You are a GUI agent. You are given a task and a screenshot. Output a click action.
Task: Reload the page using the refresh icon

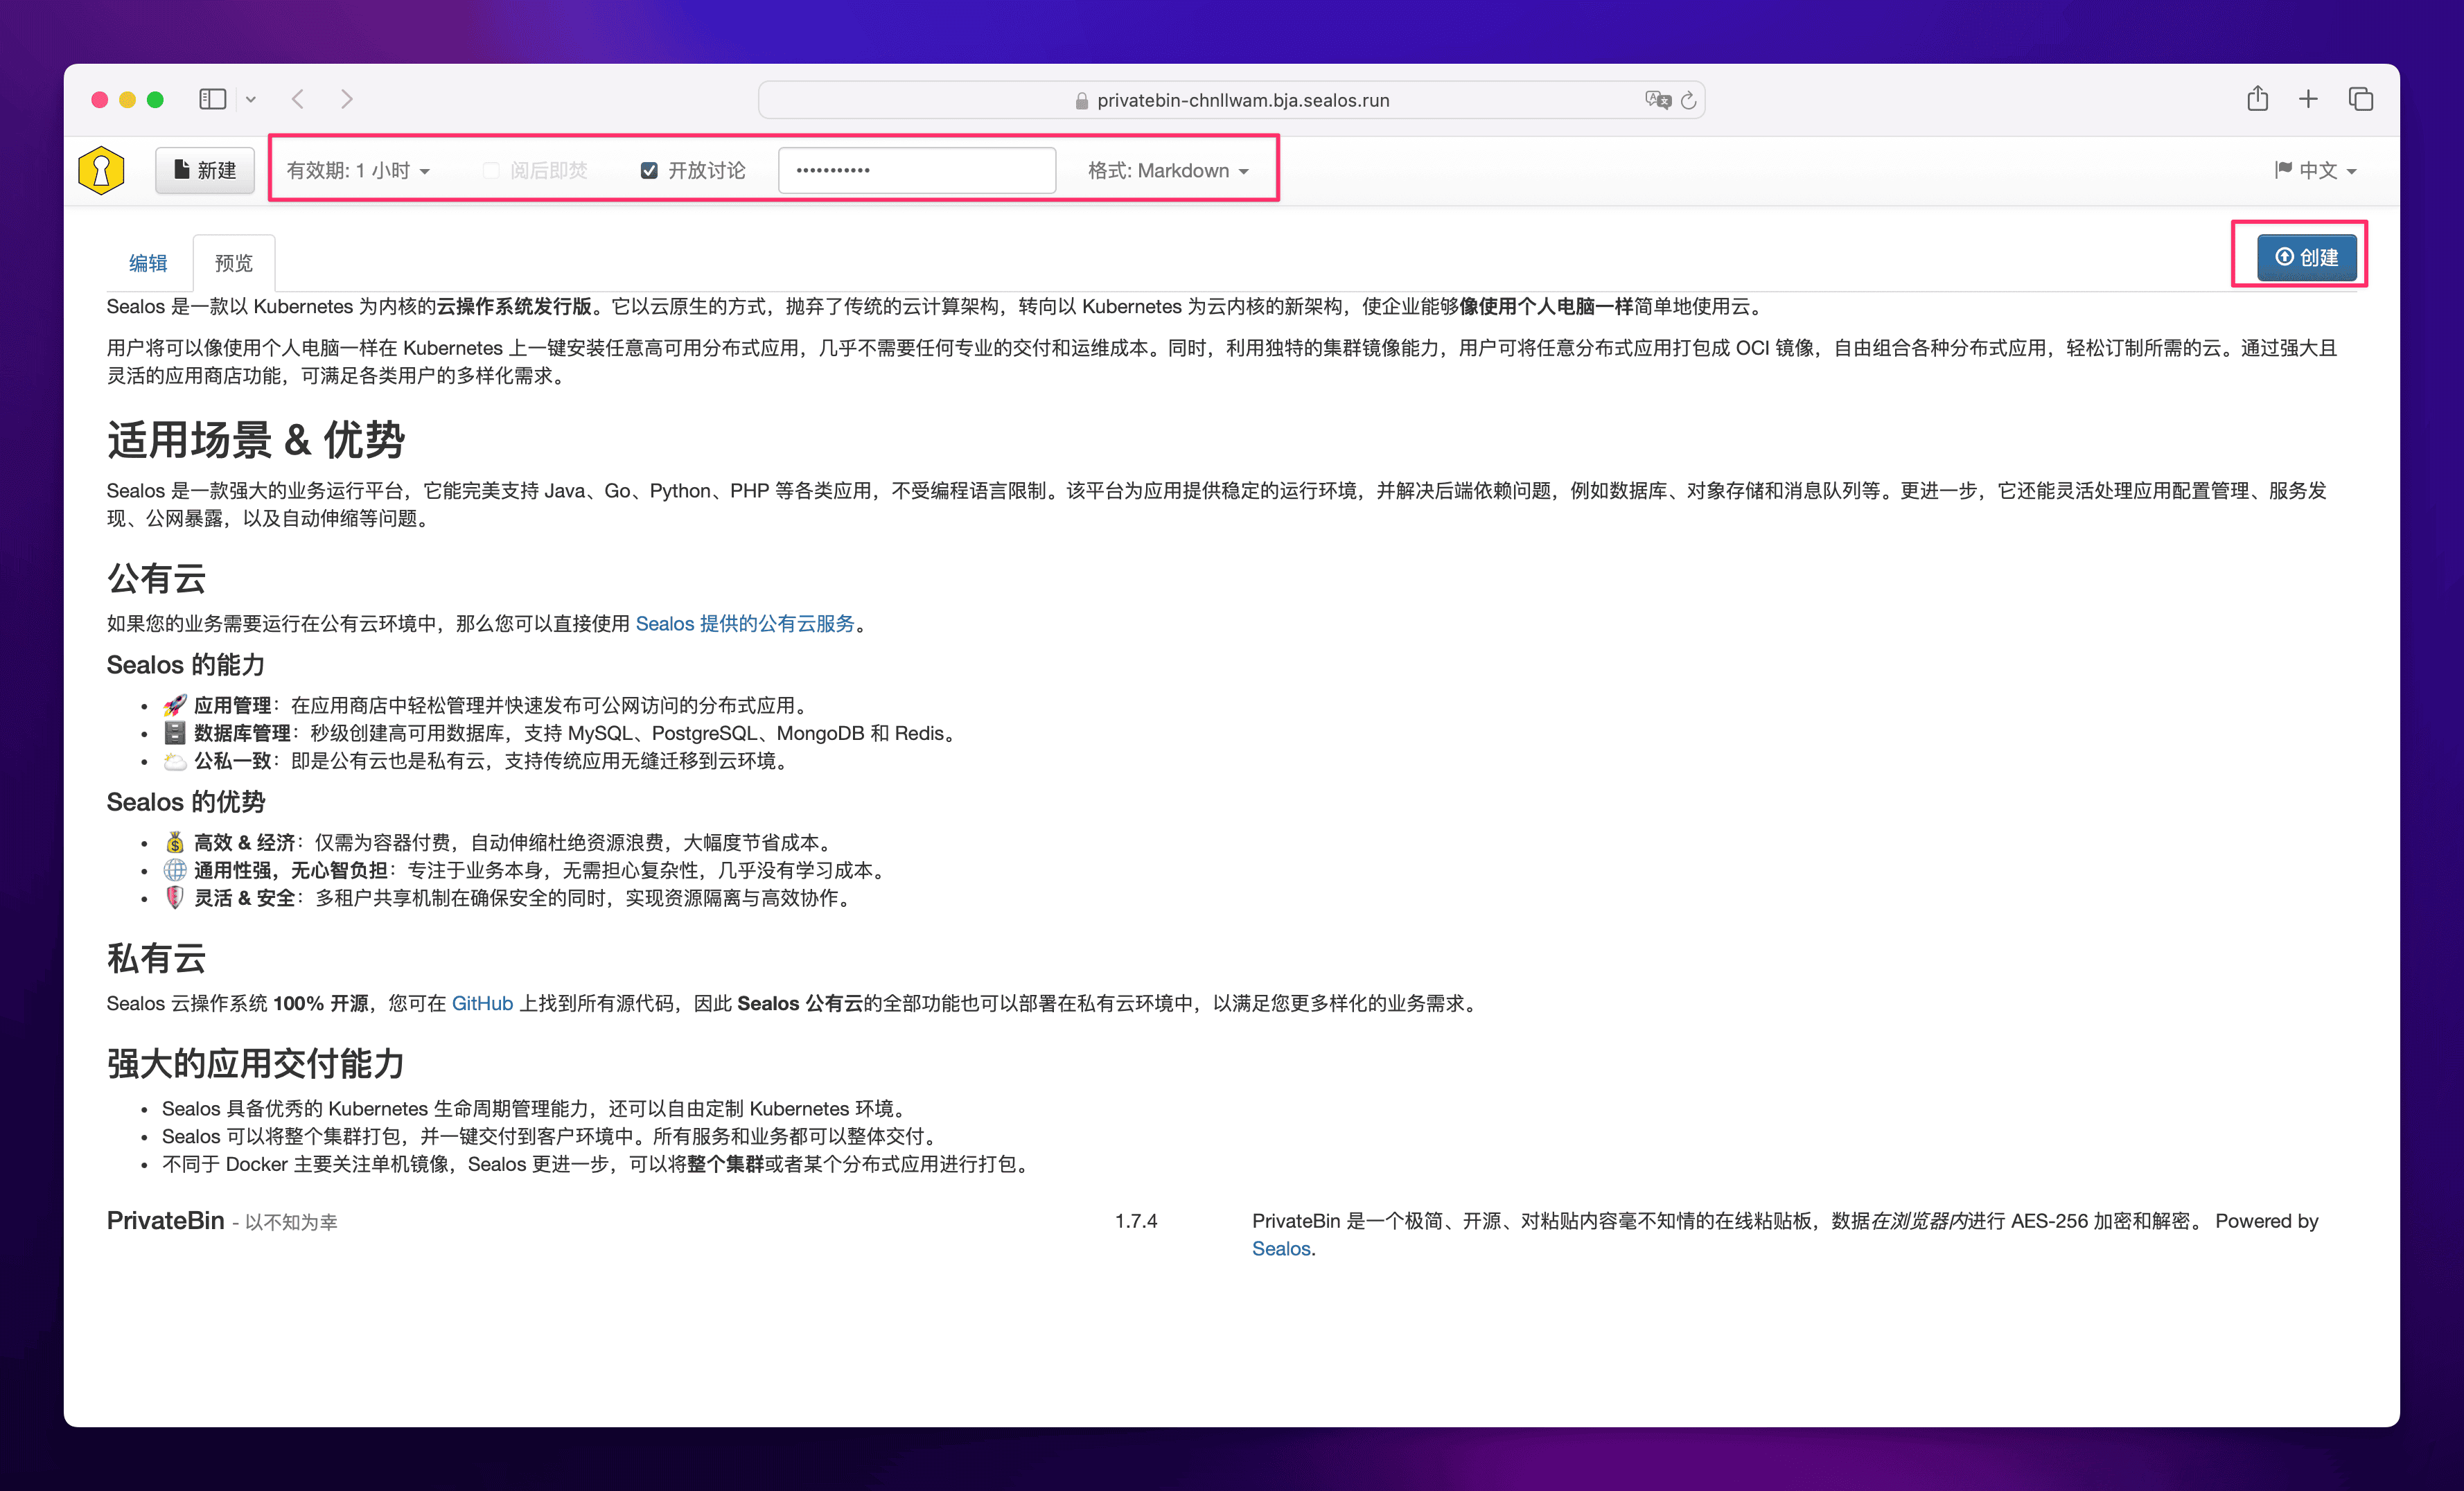[1689, 100]
